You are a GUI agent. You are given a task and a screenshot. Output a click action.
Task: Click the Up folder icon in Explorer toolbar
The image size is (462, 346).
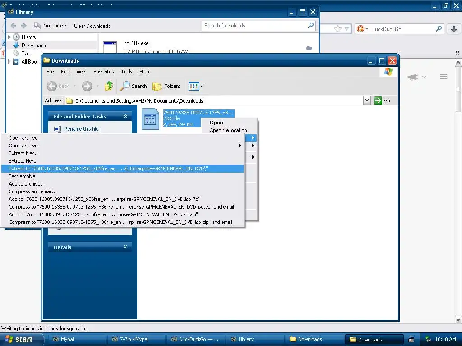pos(108,86)
